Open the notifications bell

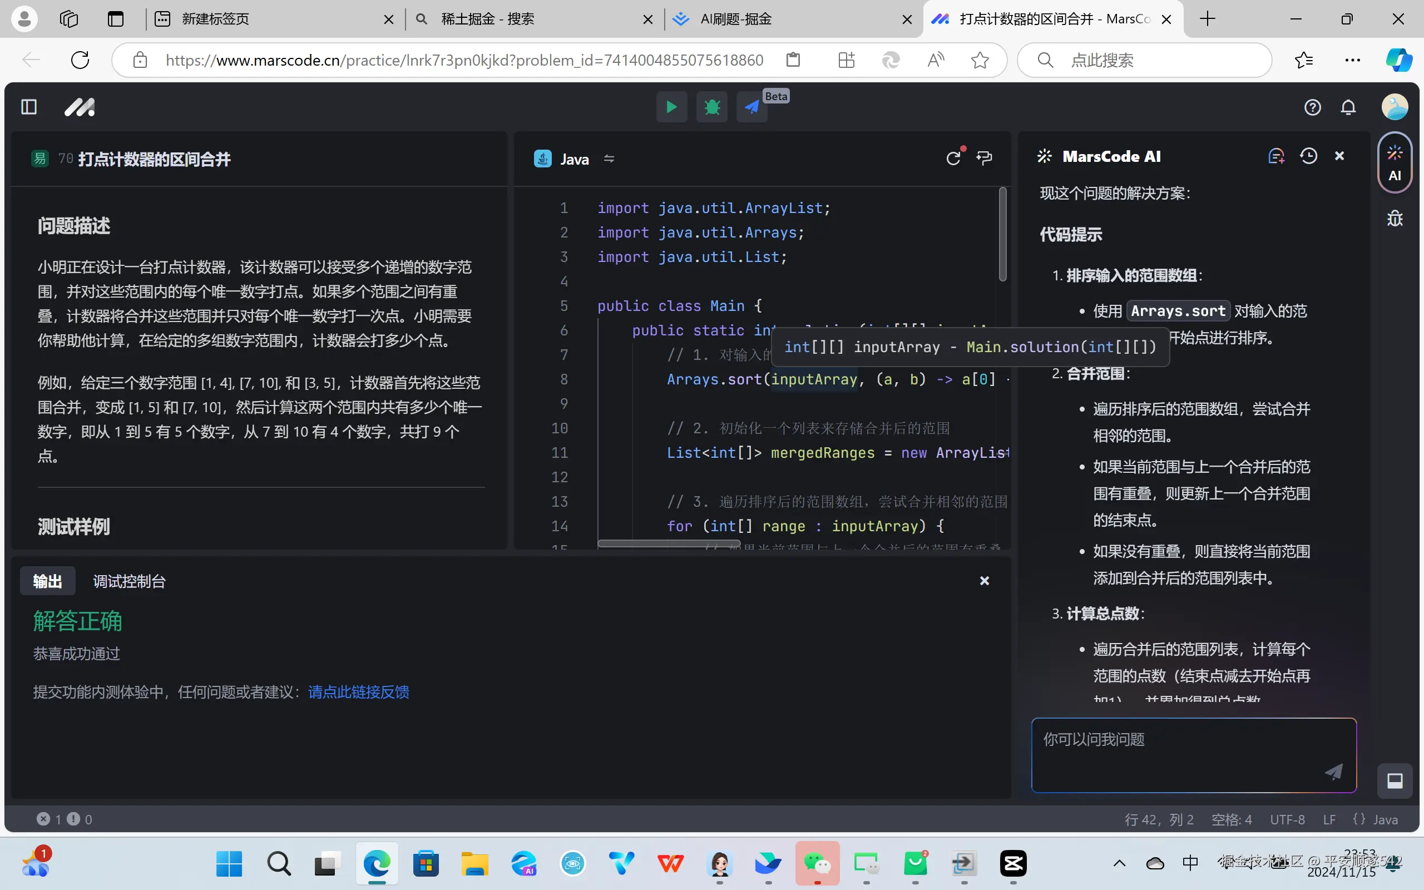[1348, 107]
